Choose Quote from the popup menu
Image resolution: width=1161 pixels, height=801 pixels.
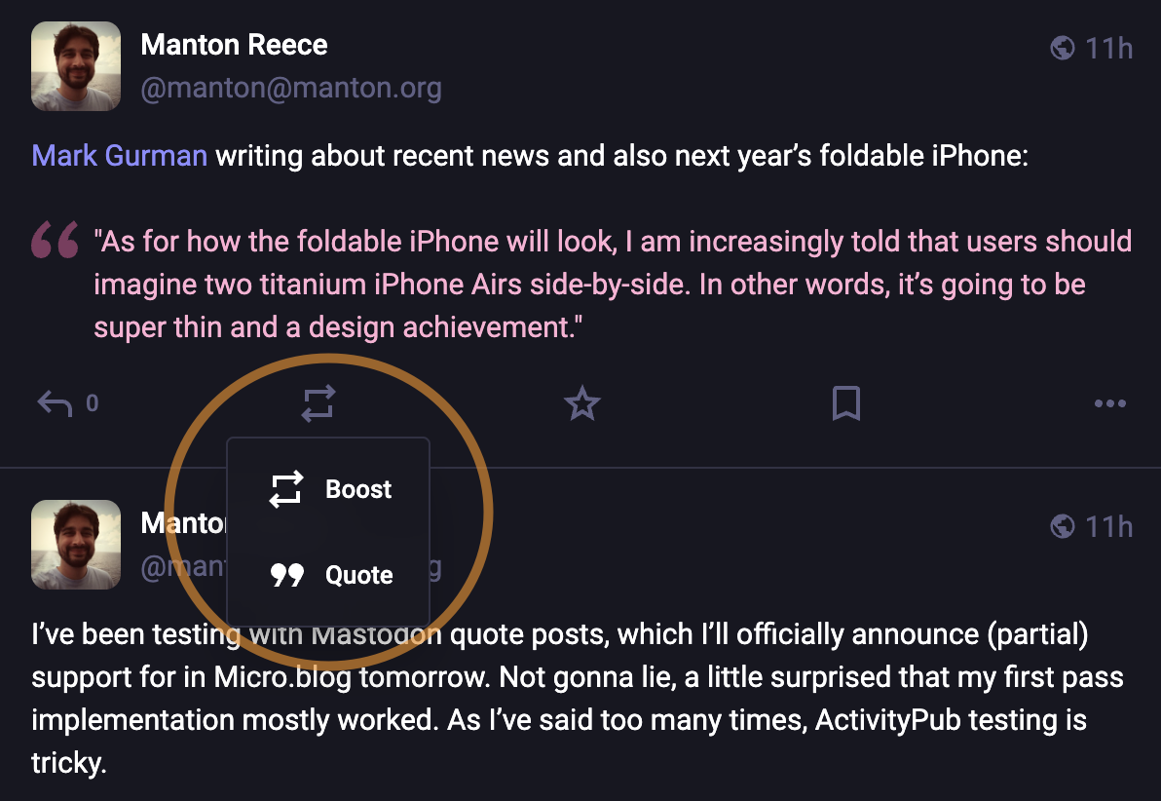329,575
